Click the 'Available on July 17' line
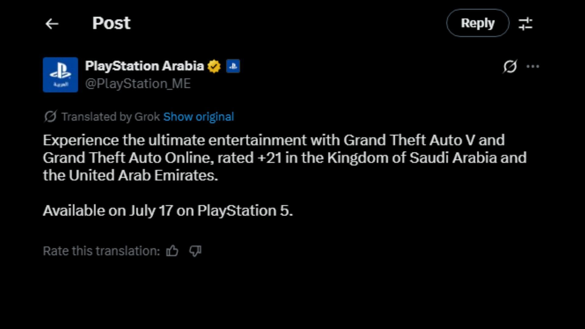The width and height of the screenshot is (585, 329). pos(168,210)
